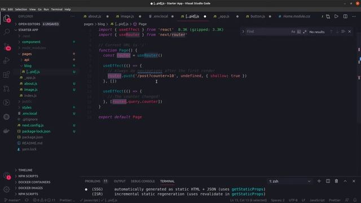Expand the component folder
Screen dimensions: 361x203
pos(31,42)
